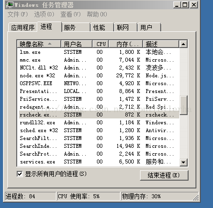Click the scrollbar up arrow
Image resolution: width=213 pixels, height=208 pixels.
click(x=183, y=44)
